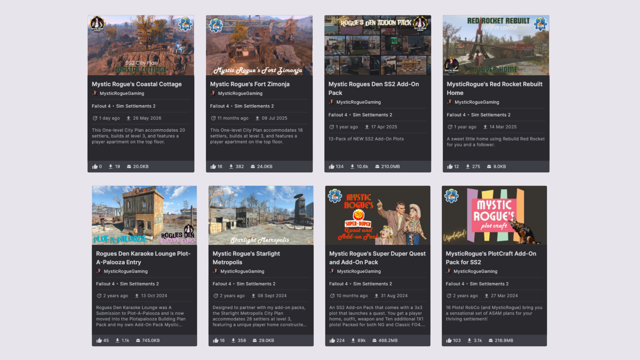Click updated clock icon beside '1 day ago'
The width and height of the screenshot is (640, 360).
95,118
